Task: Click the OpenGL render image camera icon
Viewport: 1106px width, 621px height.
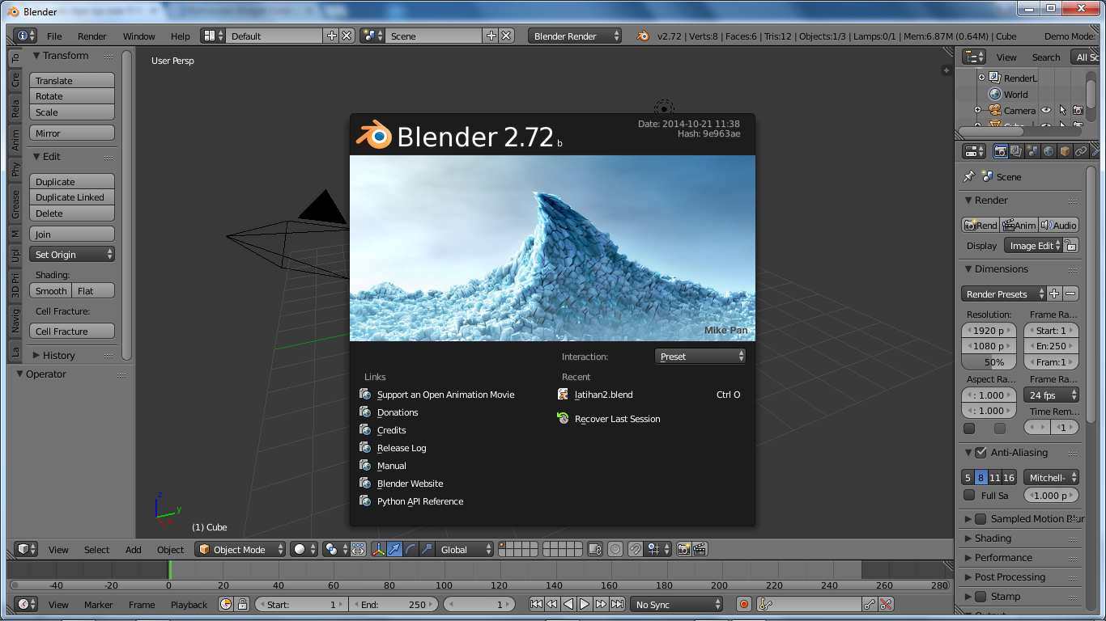Action: (x=683, y=549)
